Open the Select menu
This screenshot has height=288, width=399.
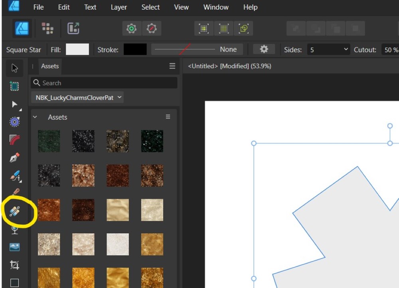click(x=150, y=7)
